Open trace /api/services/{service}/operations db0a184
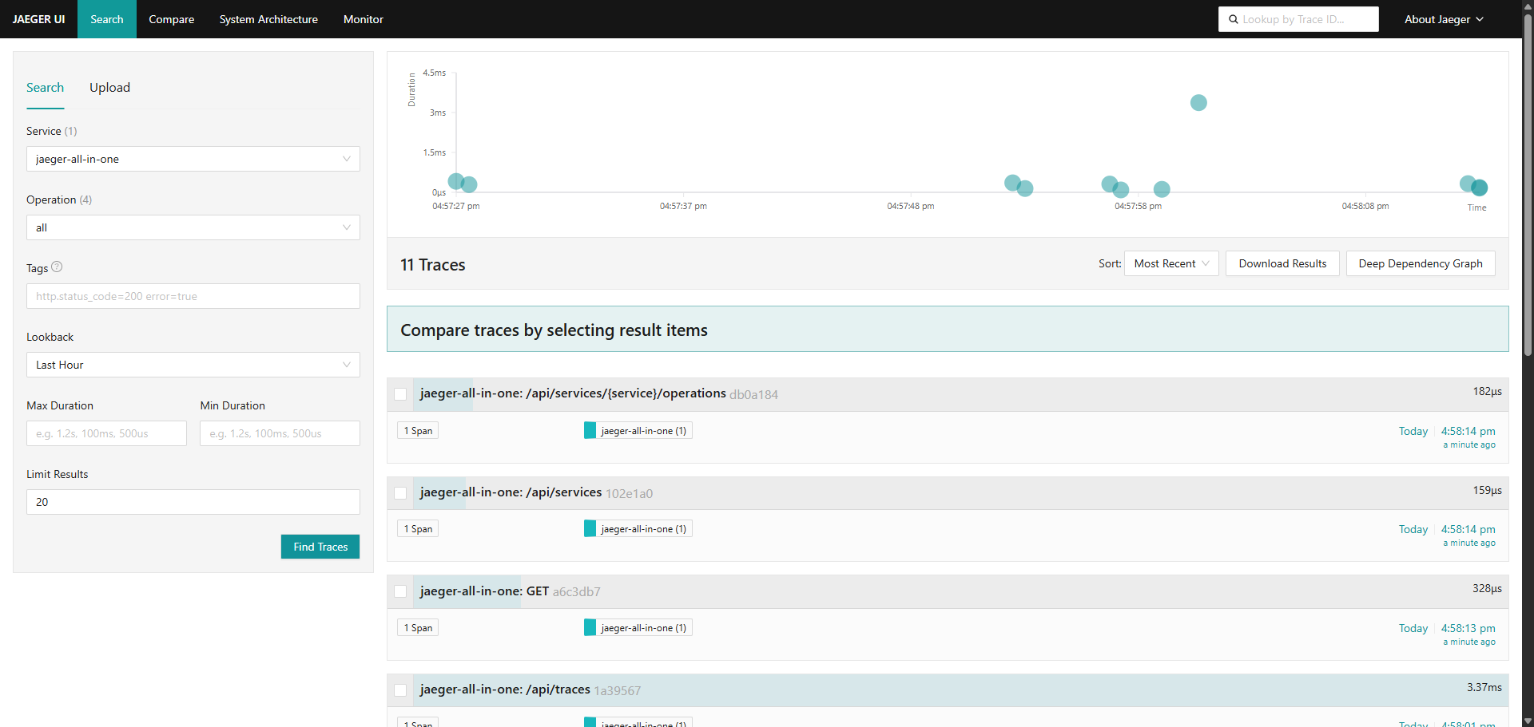This screenshot has height=727, width=1534. (x=599, y=393)
